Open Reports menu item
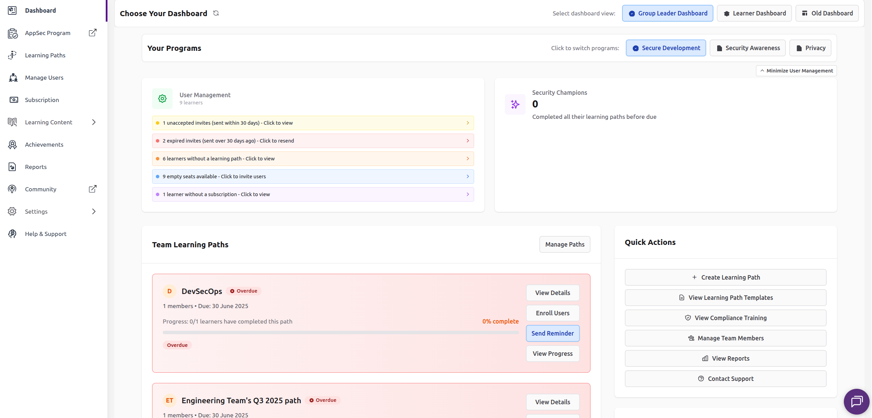872x418 pixels. (x=36, y=167)
